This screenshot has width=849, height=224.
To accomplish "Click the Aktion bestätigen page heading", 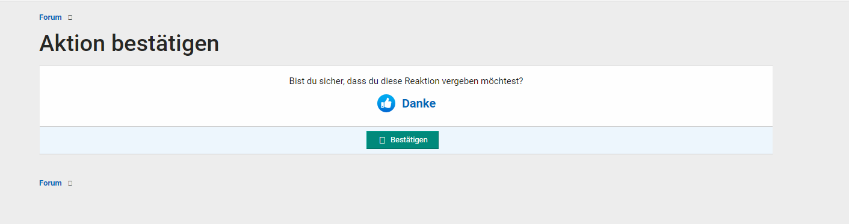I will [129, 43].
